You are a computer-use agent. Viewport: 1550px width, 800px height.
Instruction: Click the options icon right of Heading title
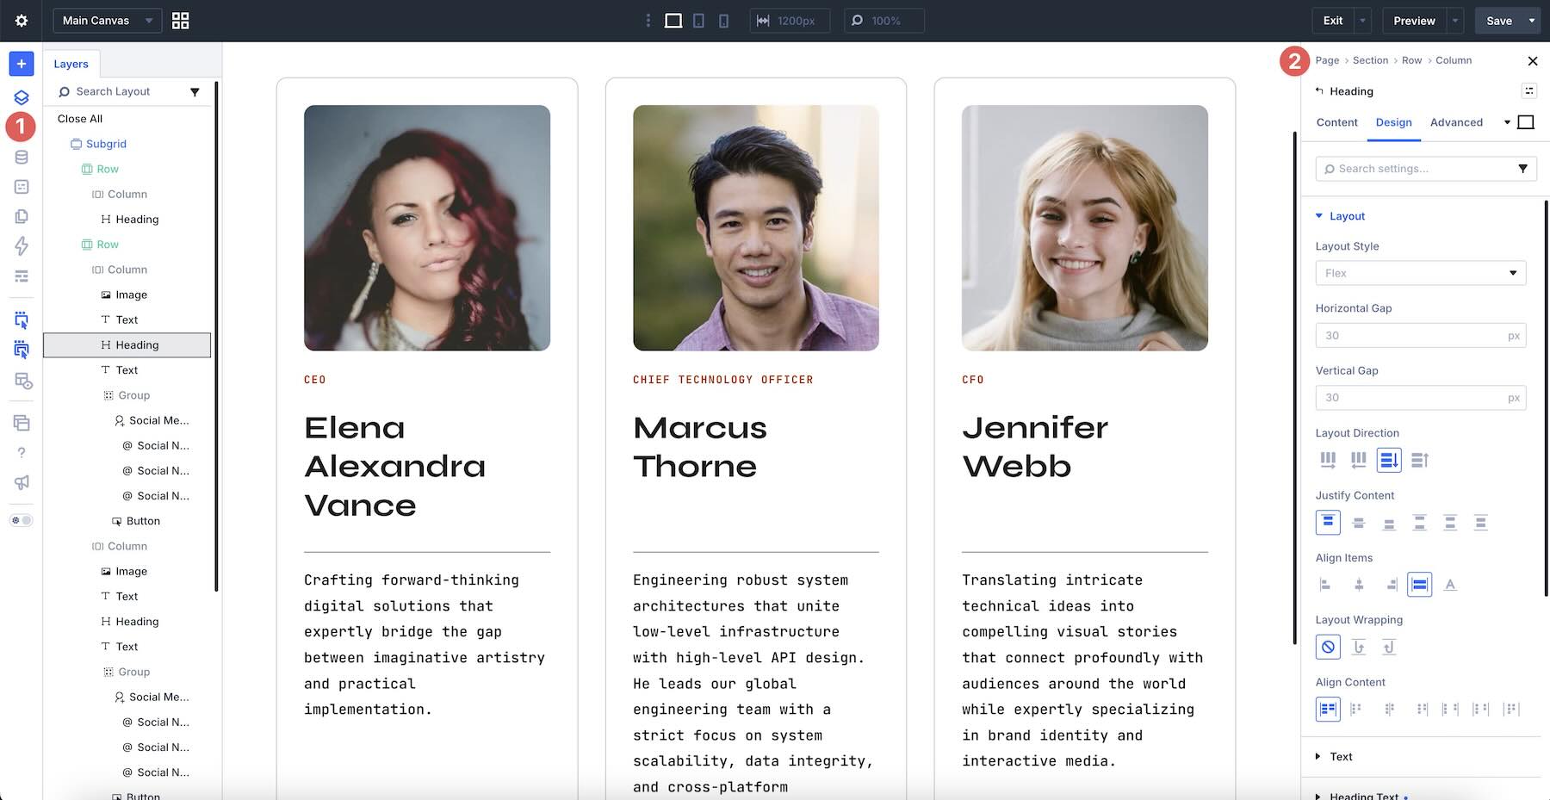pyautogui.click(x=1528, y=91)
